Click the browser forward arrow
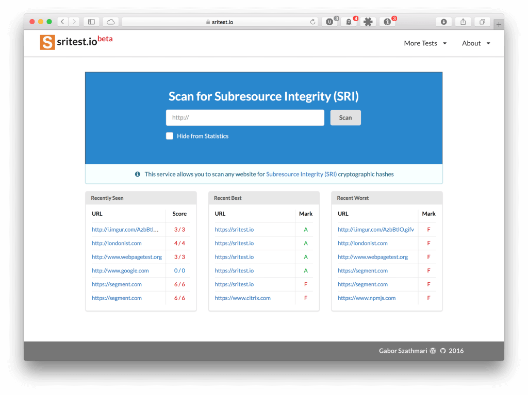The height and width of the screenshot is (395, 528). click(x=74, y=22)
